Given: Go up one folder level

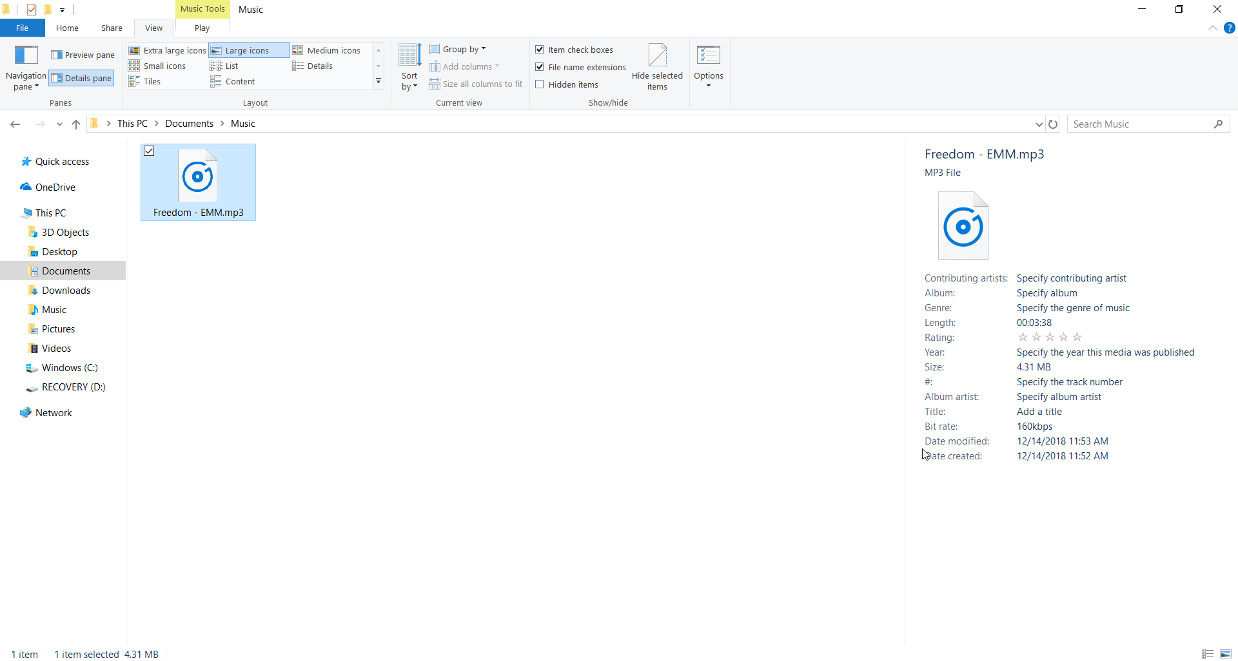Looking at the screenshot, I should pos(76,124).
